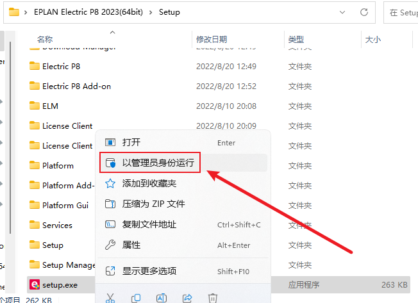Click the share icon in context menu

187,299
